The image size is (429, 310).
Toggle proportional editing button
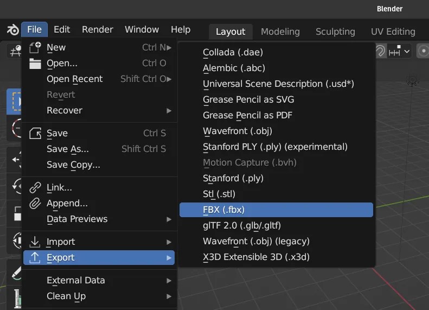(x=422, y=51)
